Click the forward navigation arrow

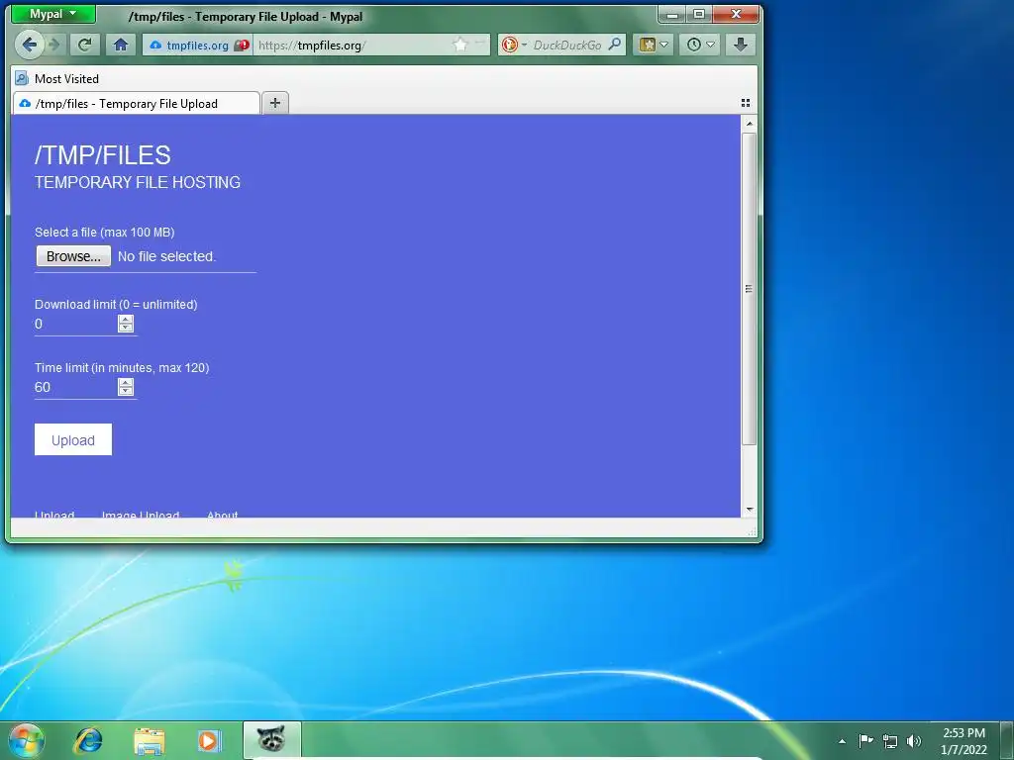coord(54,45)
